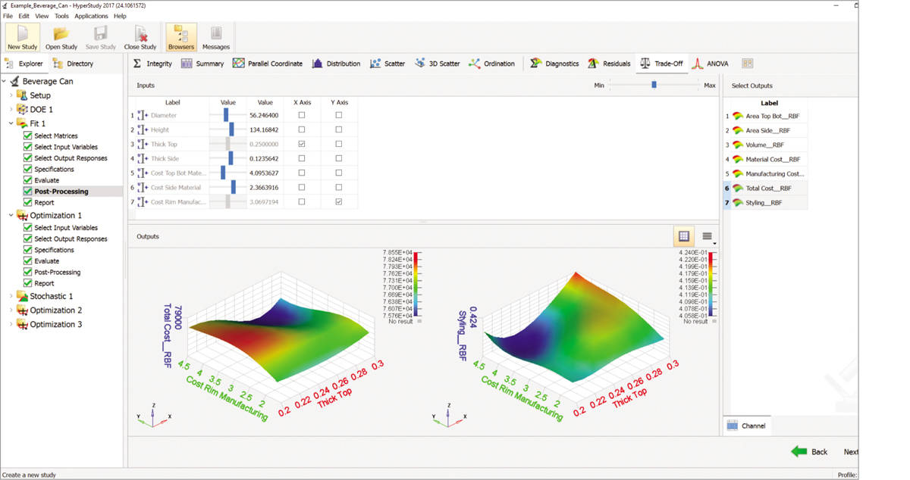Viewport: 910px width, 480px height.
Task: Open the Messages panel icon
Action: click(x=216, y=37)
